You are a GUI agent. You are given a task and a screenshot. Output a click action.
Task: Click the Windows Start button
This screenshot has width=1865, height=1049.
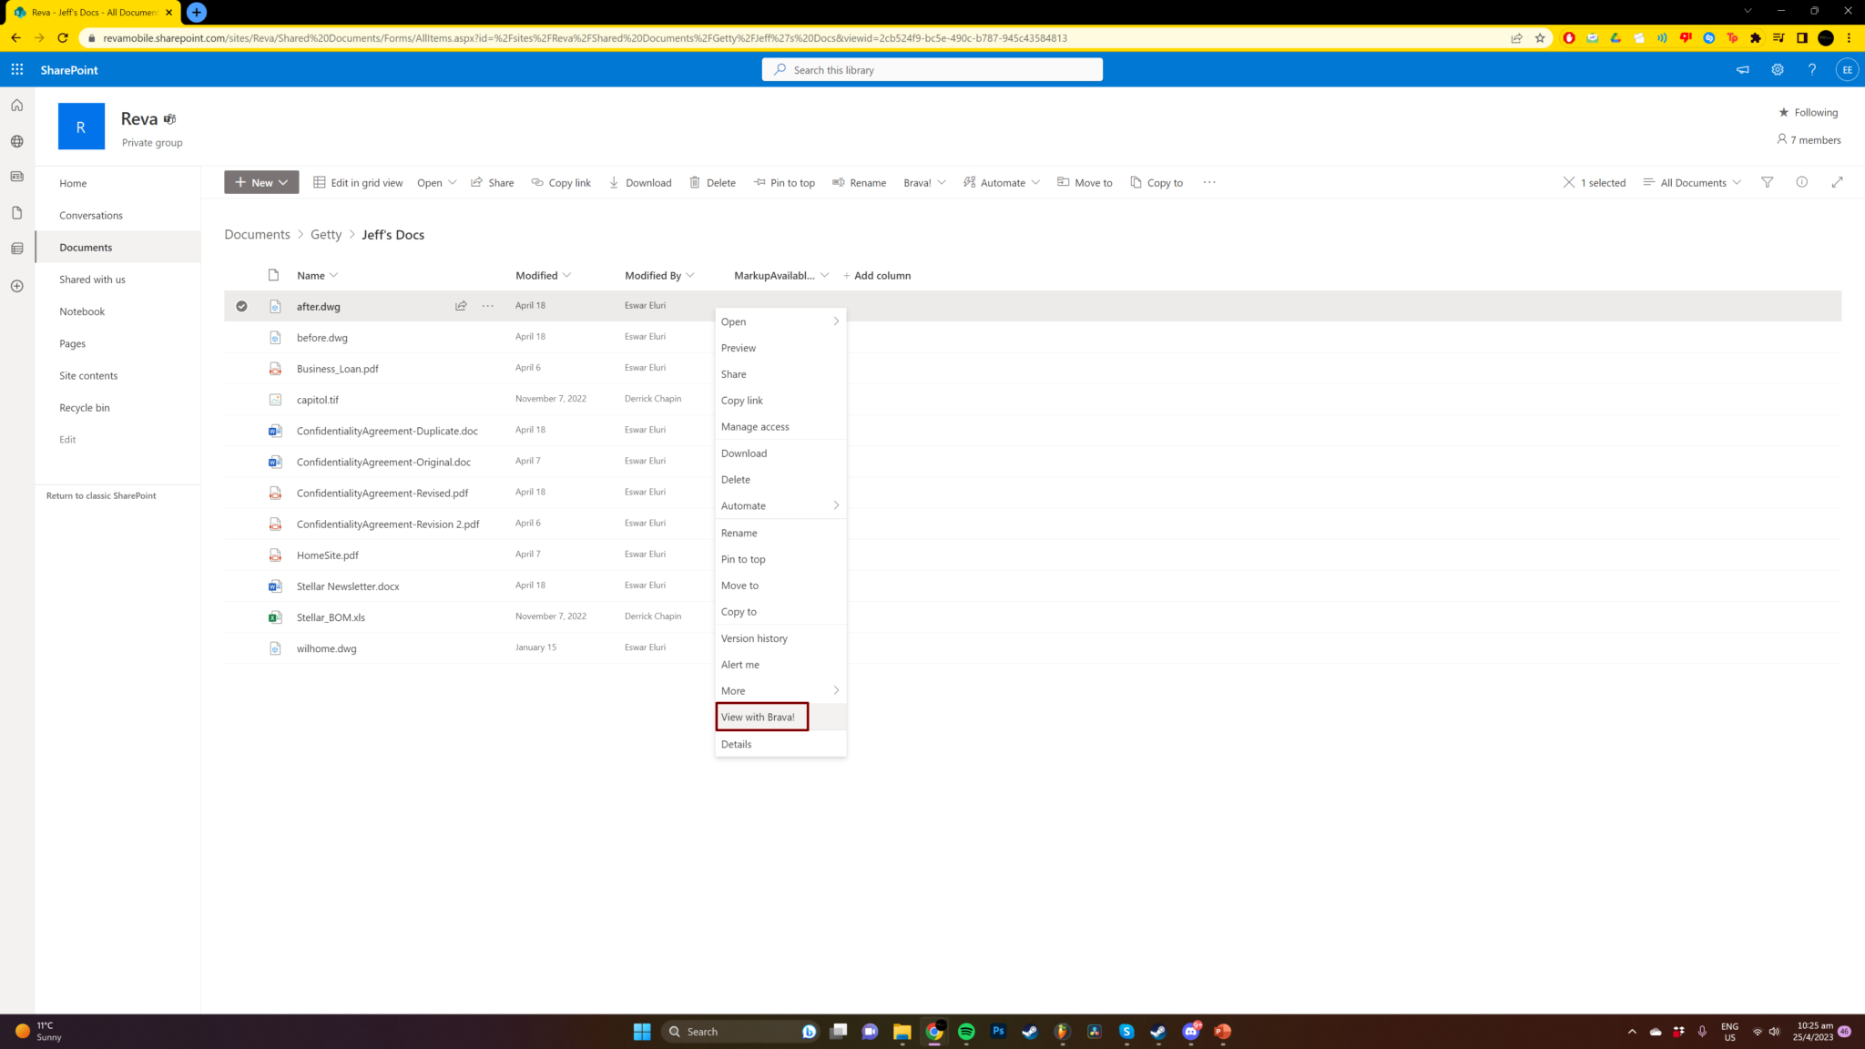(x=642, y=1031)
